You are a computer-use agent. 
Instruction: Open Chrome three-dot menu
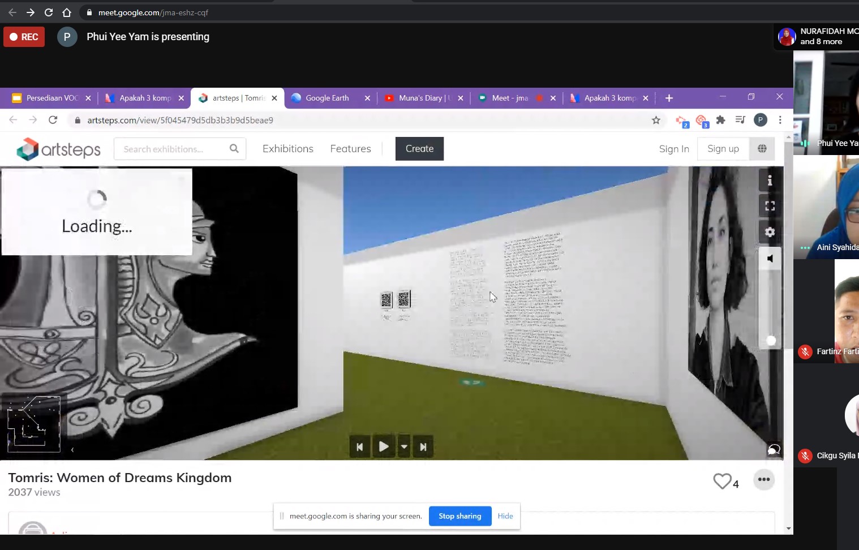pos(780,120)
